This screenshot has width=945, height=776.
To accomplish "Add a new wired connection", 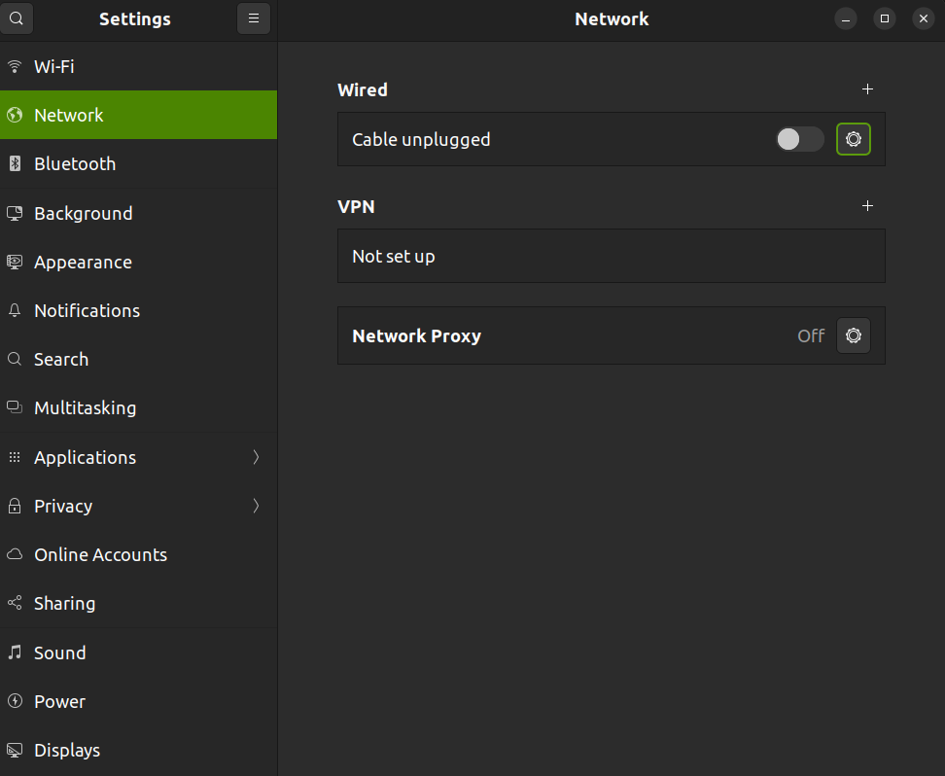I will click(867, 89).
